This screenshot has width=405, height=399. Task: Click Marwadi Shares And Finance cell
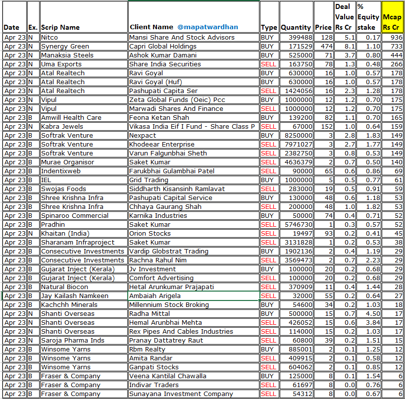194,109
